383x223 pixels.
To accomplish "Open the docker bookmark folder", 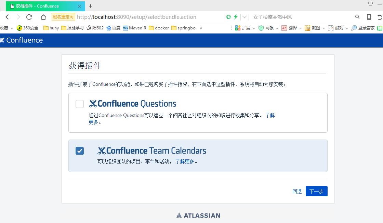I will (x=159, y=28).
